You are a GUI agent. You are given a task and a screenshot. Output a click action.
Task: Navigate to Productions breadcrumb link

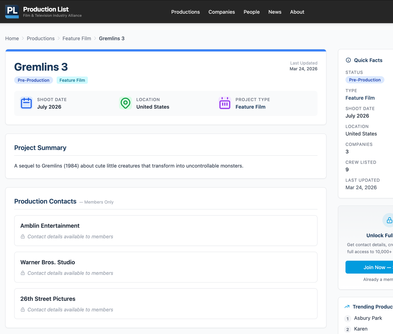(41, 38)
